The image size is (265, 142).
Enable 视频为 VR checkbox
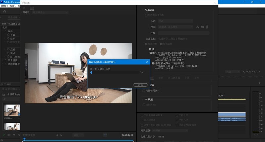point(144,105)
